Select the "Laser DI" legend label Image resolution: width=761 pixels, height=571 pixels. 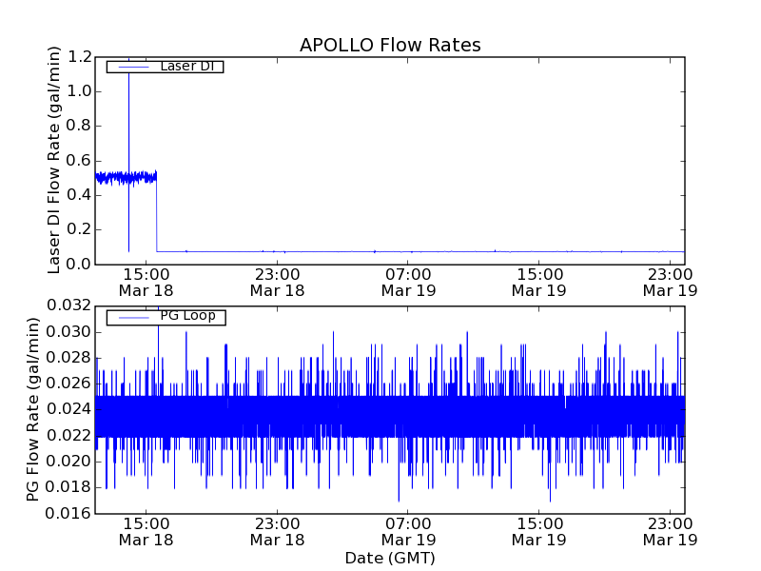[187, 66]
